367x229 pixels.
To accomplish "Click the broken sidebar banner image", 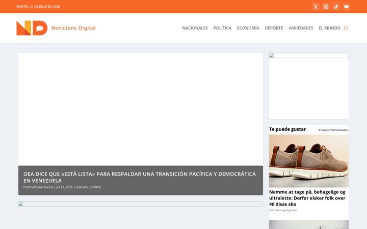I will click(x=309, y=55).
